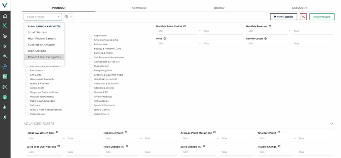The image size is (341, 158).
Task: Expand the gear settings dropdown arrow
Action: click(71, 17)
